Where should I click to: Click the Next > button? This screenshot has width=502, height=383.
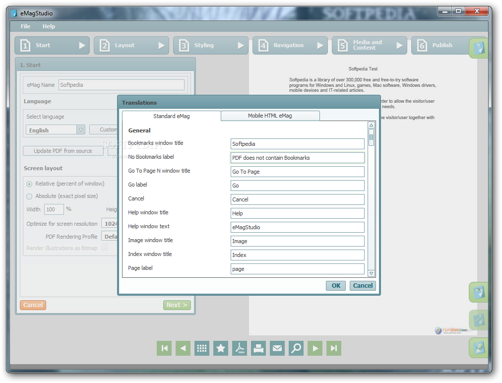[177, 305]
